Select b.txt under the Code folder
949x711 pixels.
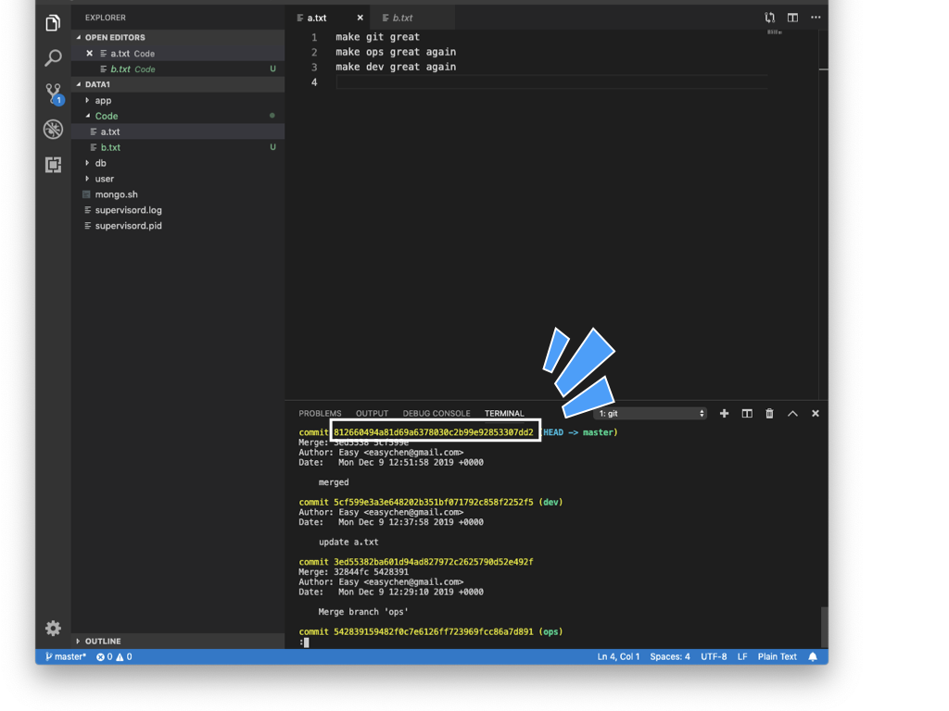click(x=178, y=147)
